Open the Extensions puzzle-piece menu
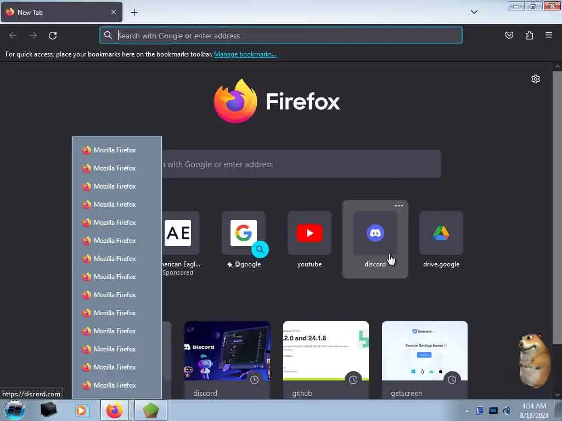 coord(529,35)
